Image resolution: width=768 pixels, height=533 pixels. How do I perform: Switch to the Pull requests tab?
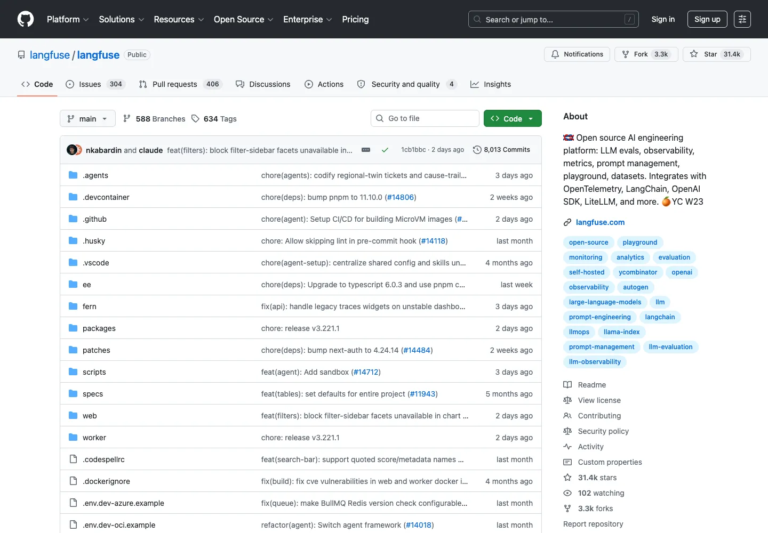[x=180, y=84]
